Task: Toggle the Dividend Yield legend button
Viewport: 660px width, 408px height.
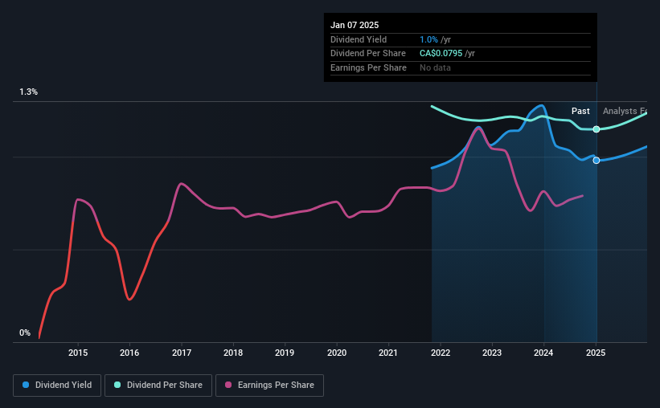Action: [x=57, y=386]
